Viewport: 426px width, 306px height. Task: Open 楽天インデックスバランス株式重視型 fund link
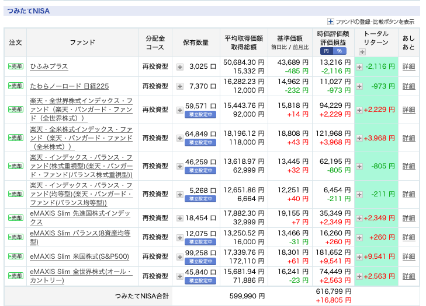[x=81, y=166]
